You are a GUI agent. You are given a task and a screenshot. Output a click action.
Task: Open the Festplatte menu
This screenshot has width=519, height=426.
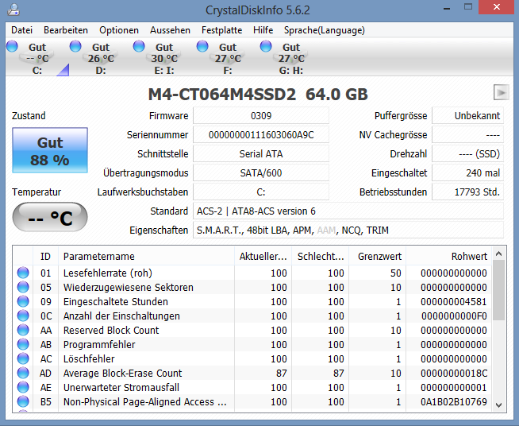point(221,30)
